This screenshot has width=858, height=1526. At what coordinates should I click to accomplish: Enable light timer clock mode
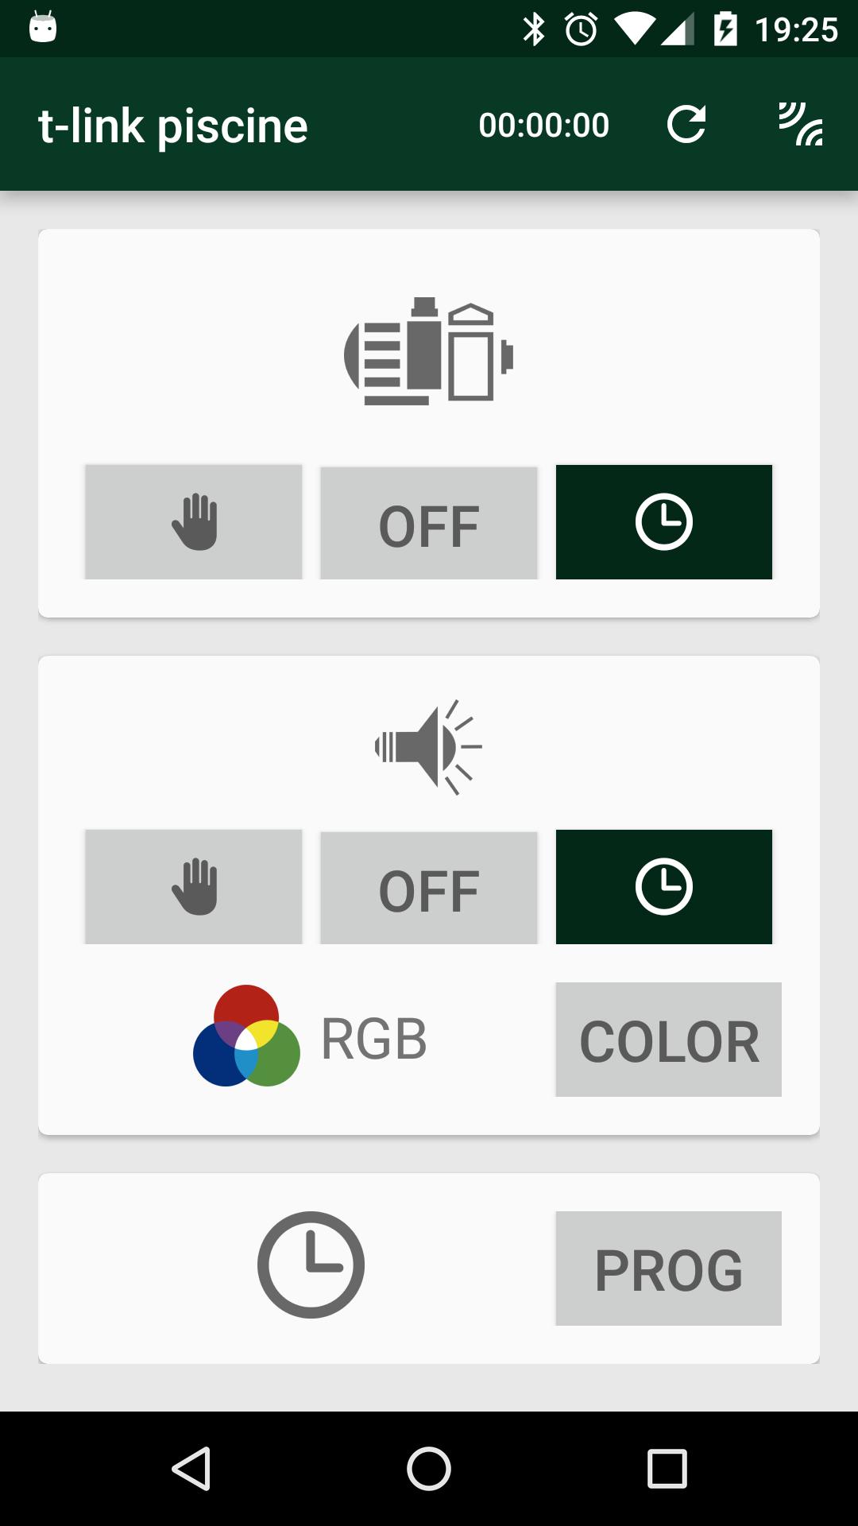tap(664, 887)
